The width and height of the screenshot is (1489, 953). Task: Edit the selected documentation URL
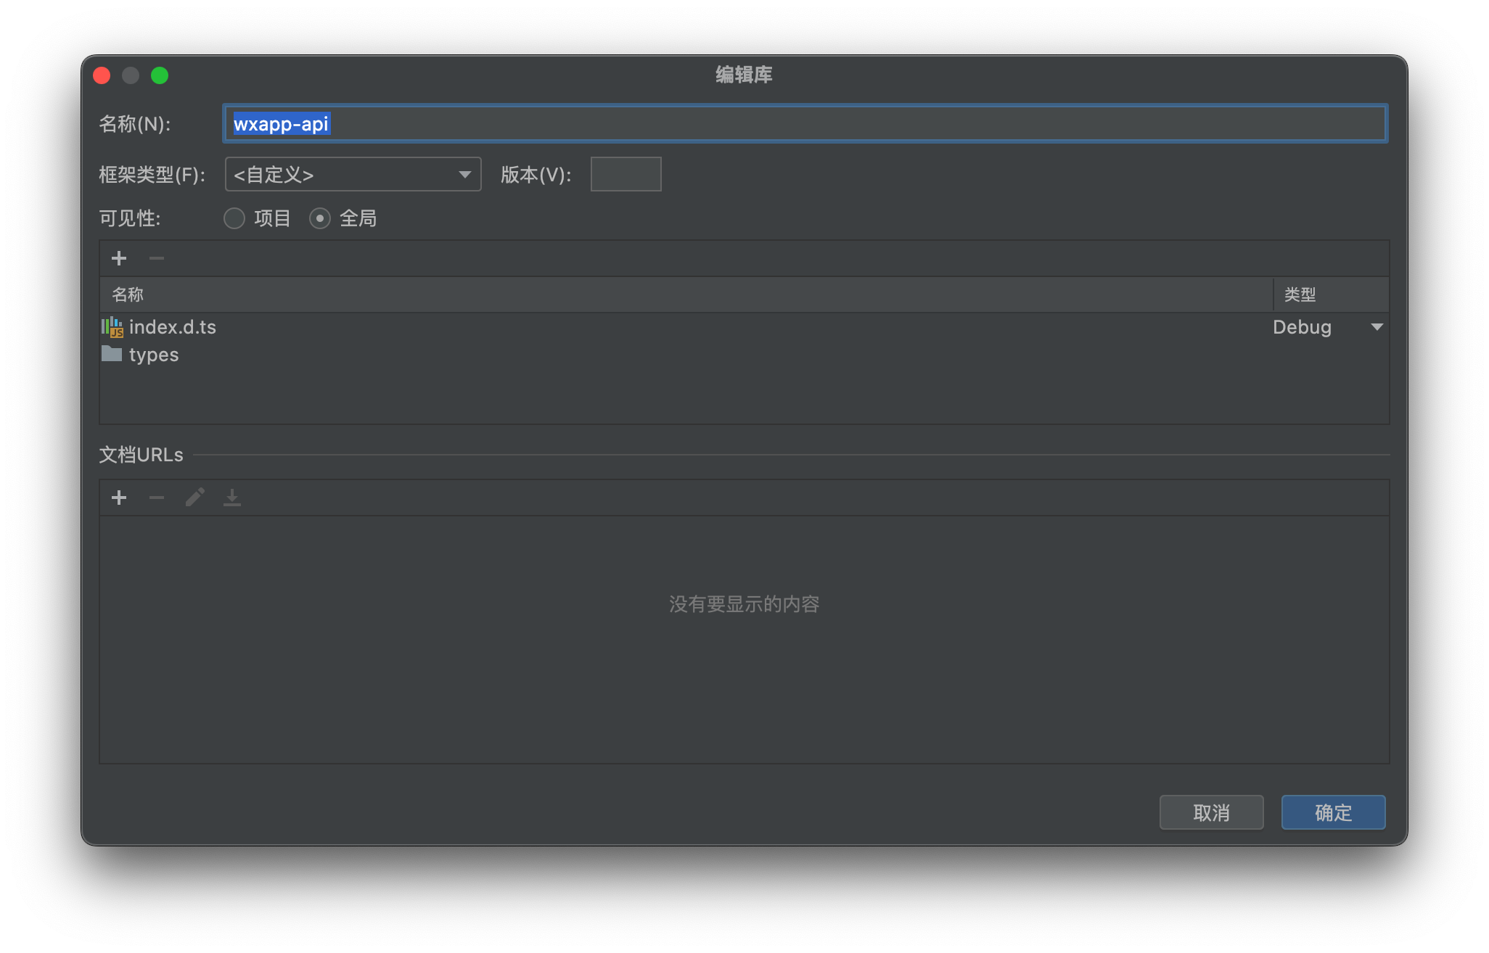point(194,498)
